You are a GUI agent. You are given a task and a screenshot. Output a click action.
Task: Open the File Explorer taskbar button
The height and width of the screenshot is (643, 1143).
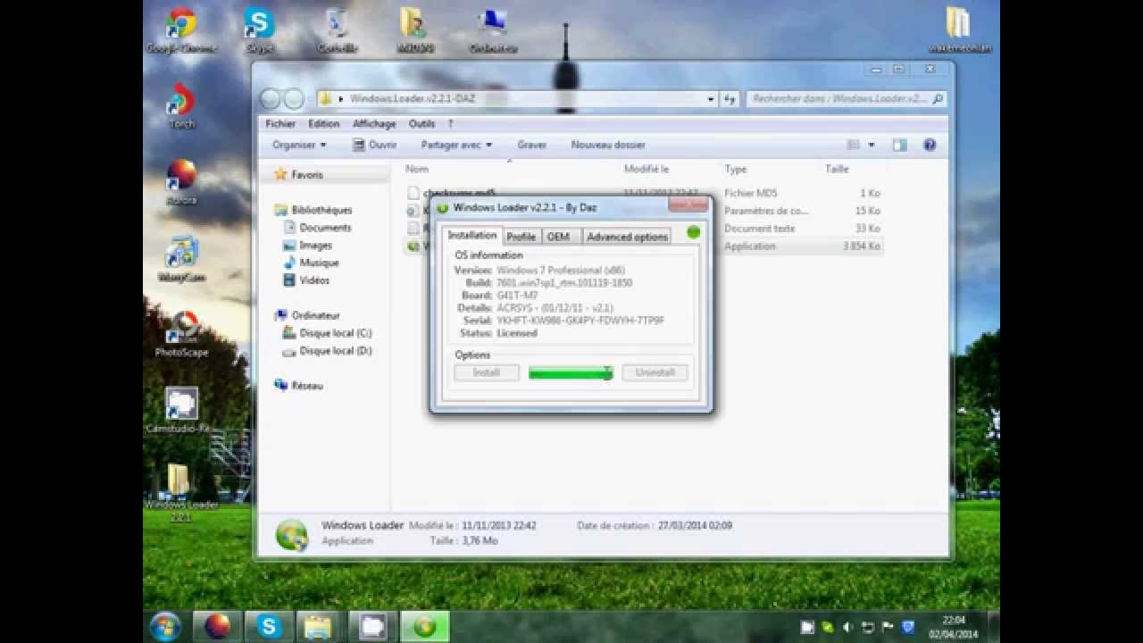pos(319,626)
